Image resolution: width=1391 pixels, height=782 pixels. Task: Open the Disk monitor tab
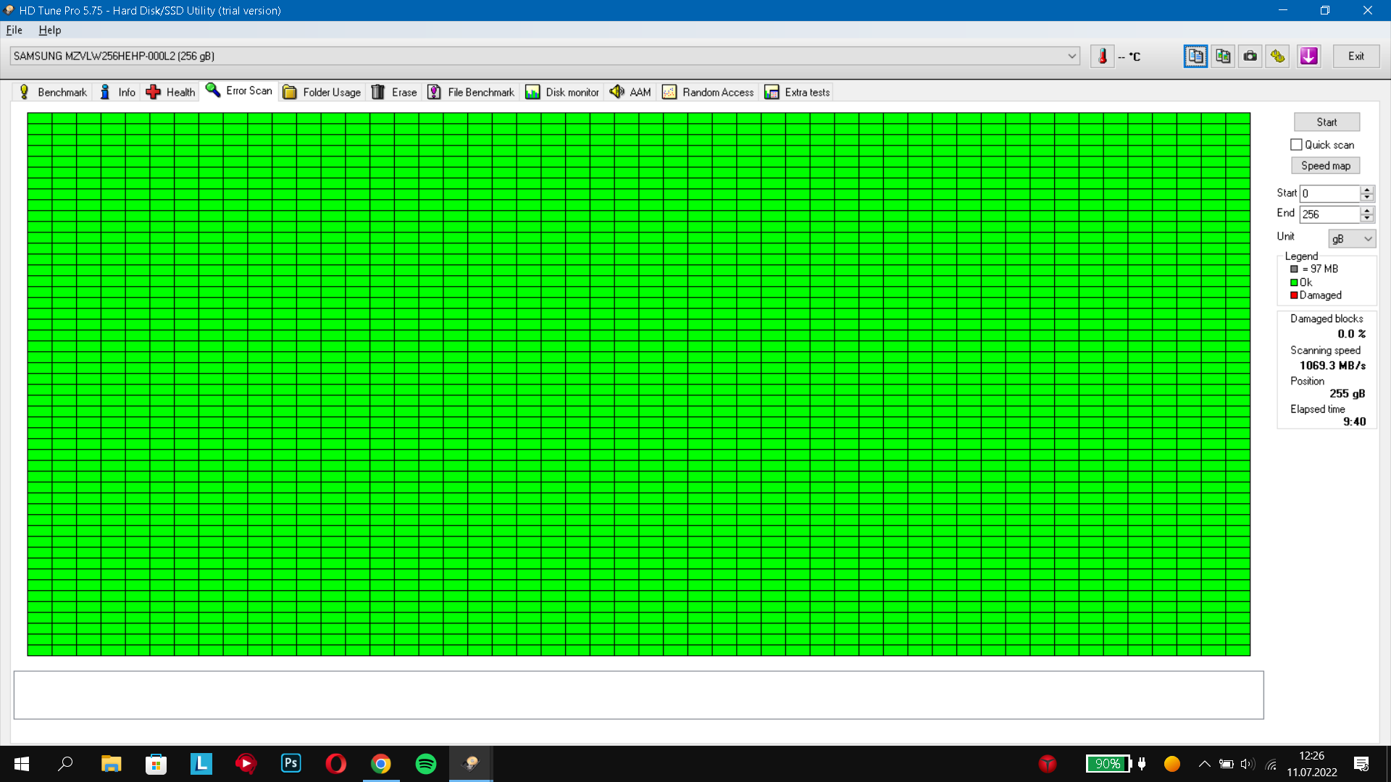coord(562,92)
